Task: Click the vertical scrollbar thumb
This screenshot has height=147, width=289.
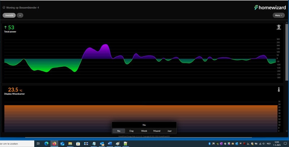Action: pyautogui.click(x=286, y=52)
